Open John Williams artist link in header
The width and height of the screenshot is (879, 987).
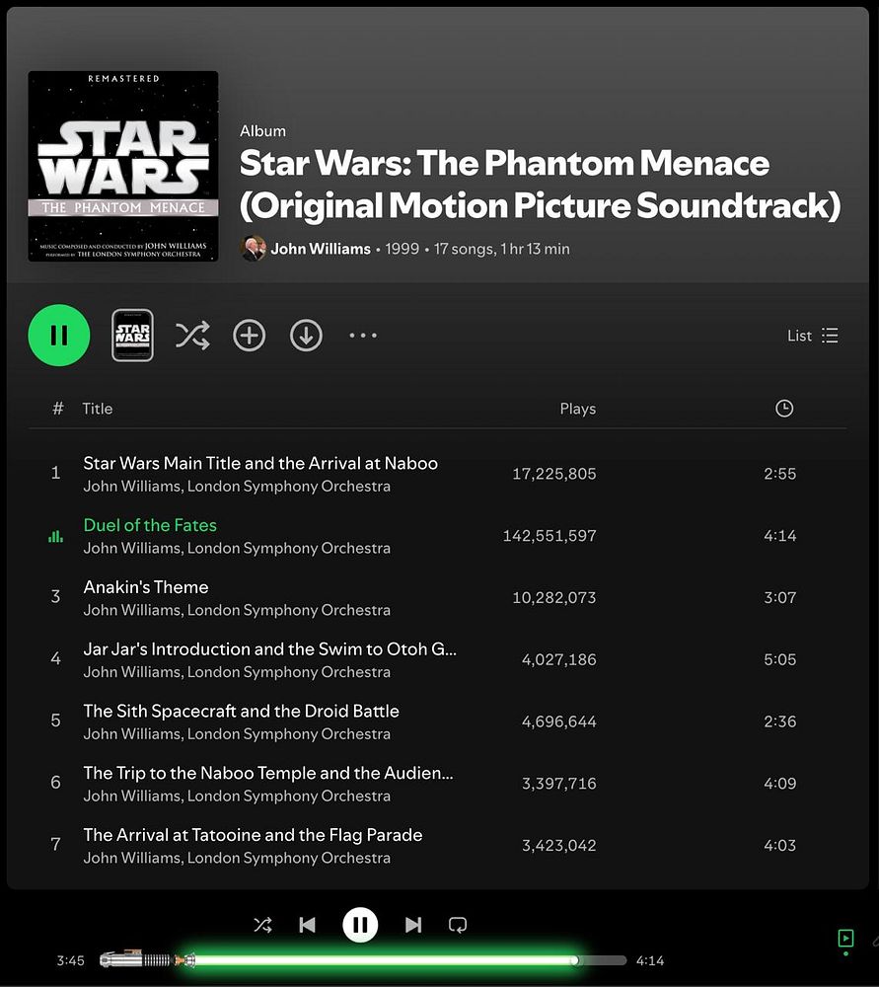[321, 249]
